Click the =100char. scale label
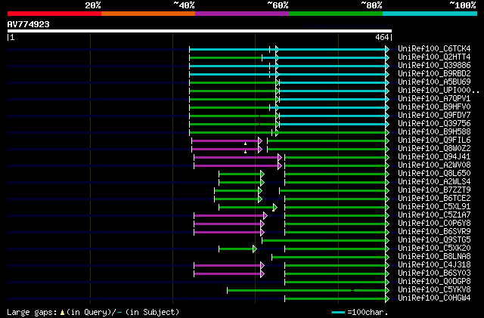Screen dimensions: 484x318 coord(368,312)
